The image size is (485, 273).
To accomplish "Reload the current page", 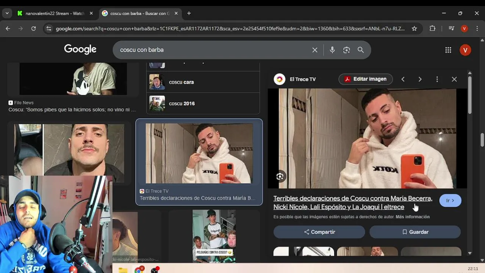I will click(x=33, y=28).
